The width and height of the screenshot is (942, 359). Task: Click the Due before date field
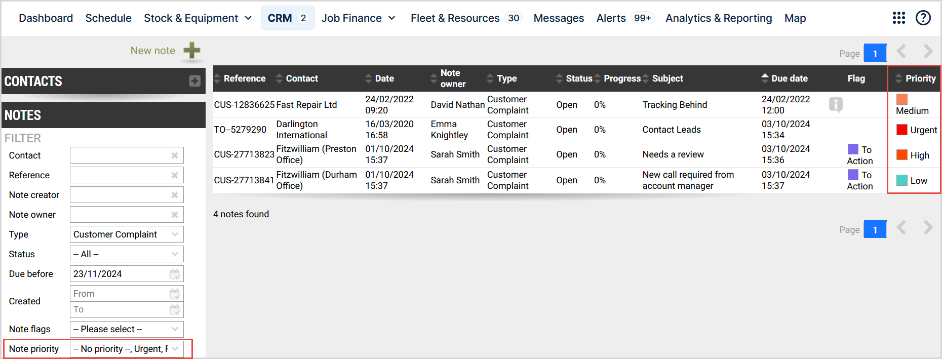coord(127,274)
